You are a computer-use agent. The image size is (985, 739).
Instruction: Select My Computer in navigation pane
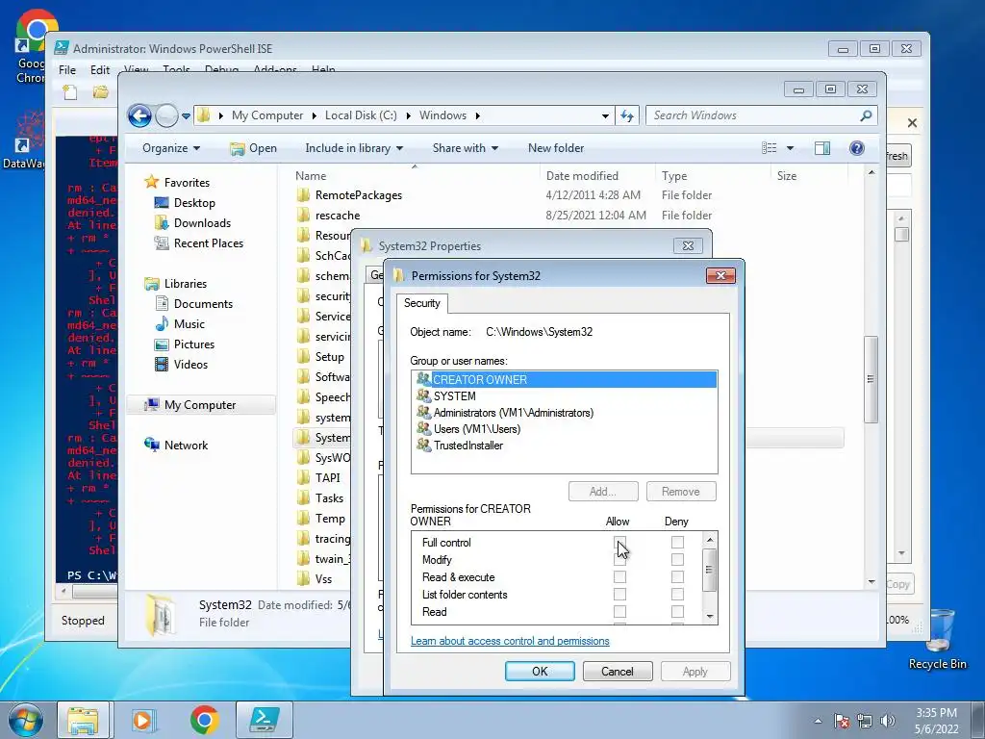click(200, 405)
